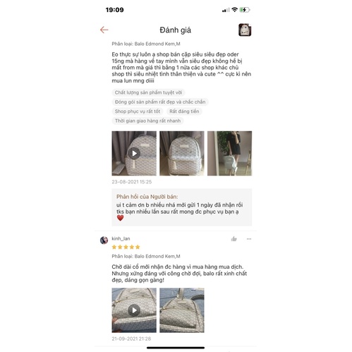The width and height of the screenshot is (352, 352).
Task: Play the video in kinh_lan's review
Action: [134, 310]
